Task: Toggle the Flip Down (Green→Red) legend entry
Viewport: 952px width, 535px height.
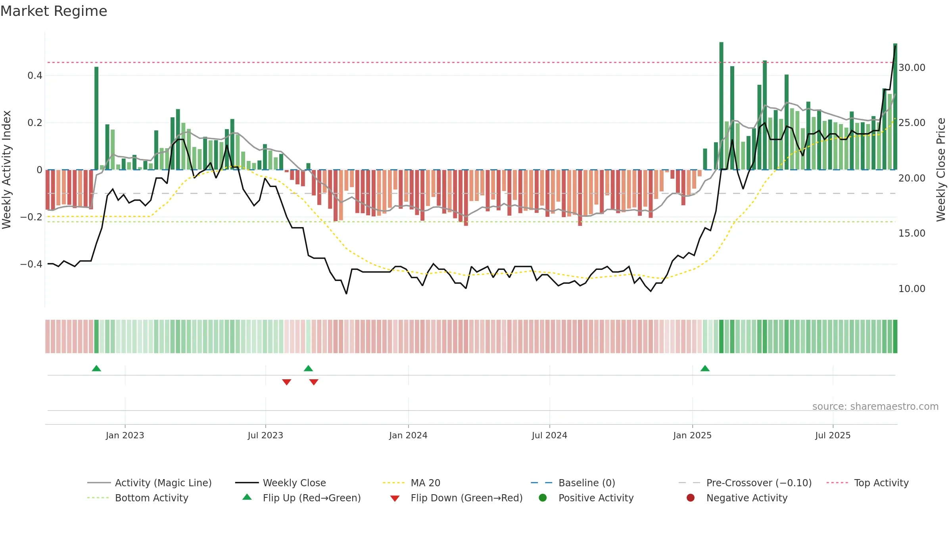Action: click(x=456, y=498)
